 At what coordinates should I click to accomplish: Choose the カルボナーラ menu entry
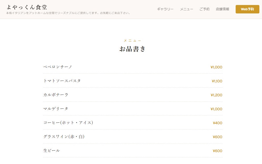(x=56, y=95)
